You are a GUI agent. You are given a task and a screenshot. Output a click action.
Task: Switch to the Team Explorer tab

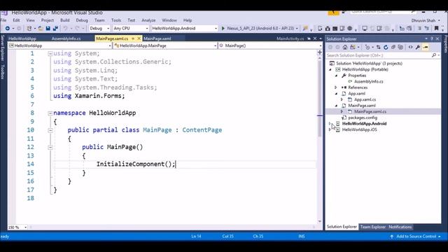(x=373, y=227)
